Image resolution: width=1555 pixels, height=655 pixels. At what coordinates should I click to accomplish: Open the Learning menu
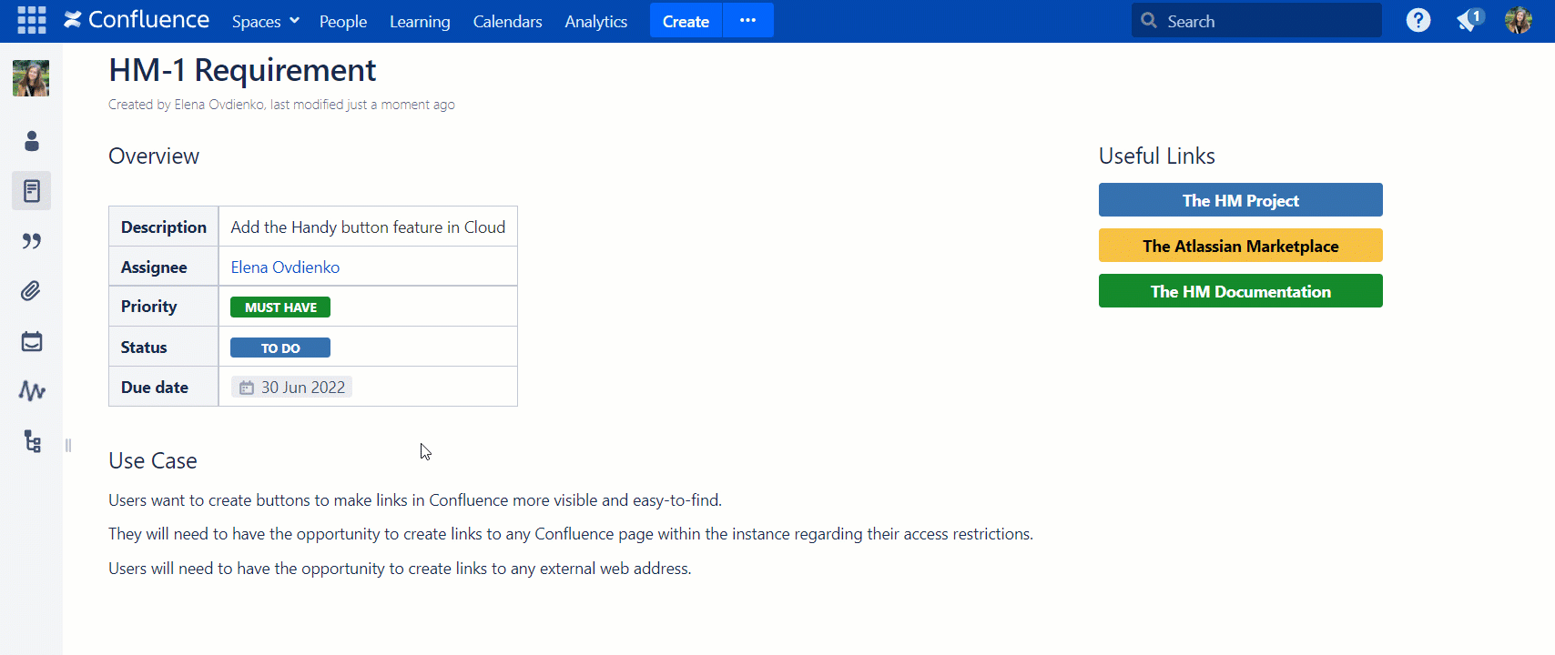coord(420,21)
